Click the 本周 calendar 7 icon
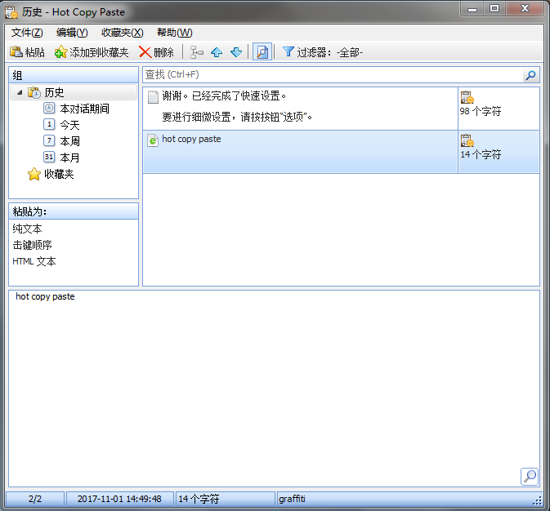Screen dimensions: 550x511 49,140
